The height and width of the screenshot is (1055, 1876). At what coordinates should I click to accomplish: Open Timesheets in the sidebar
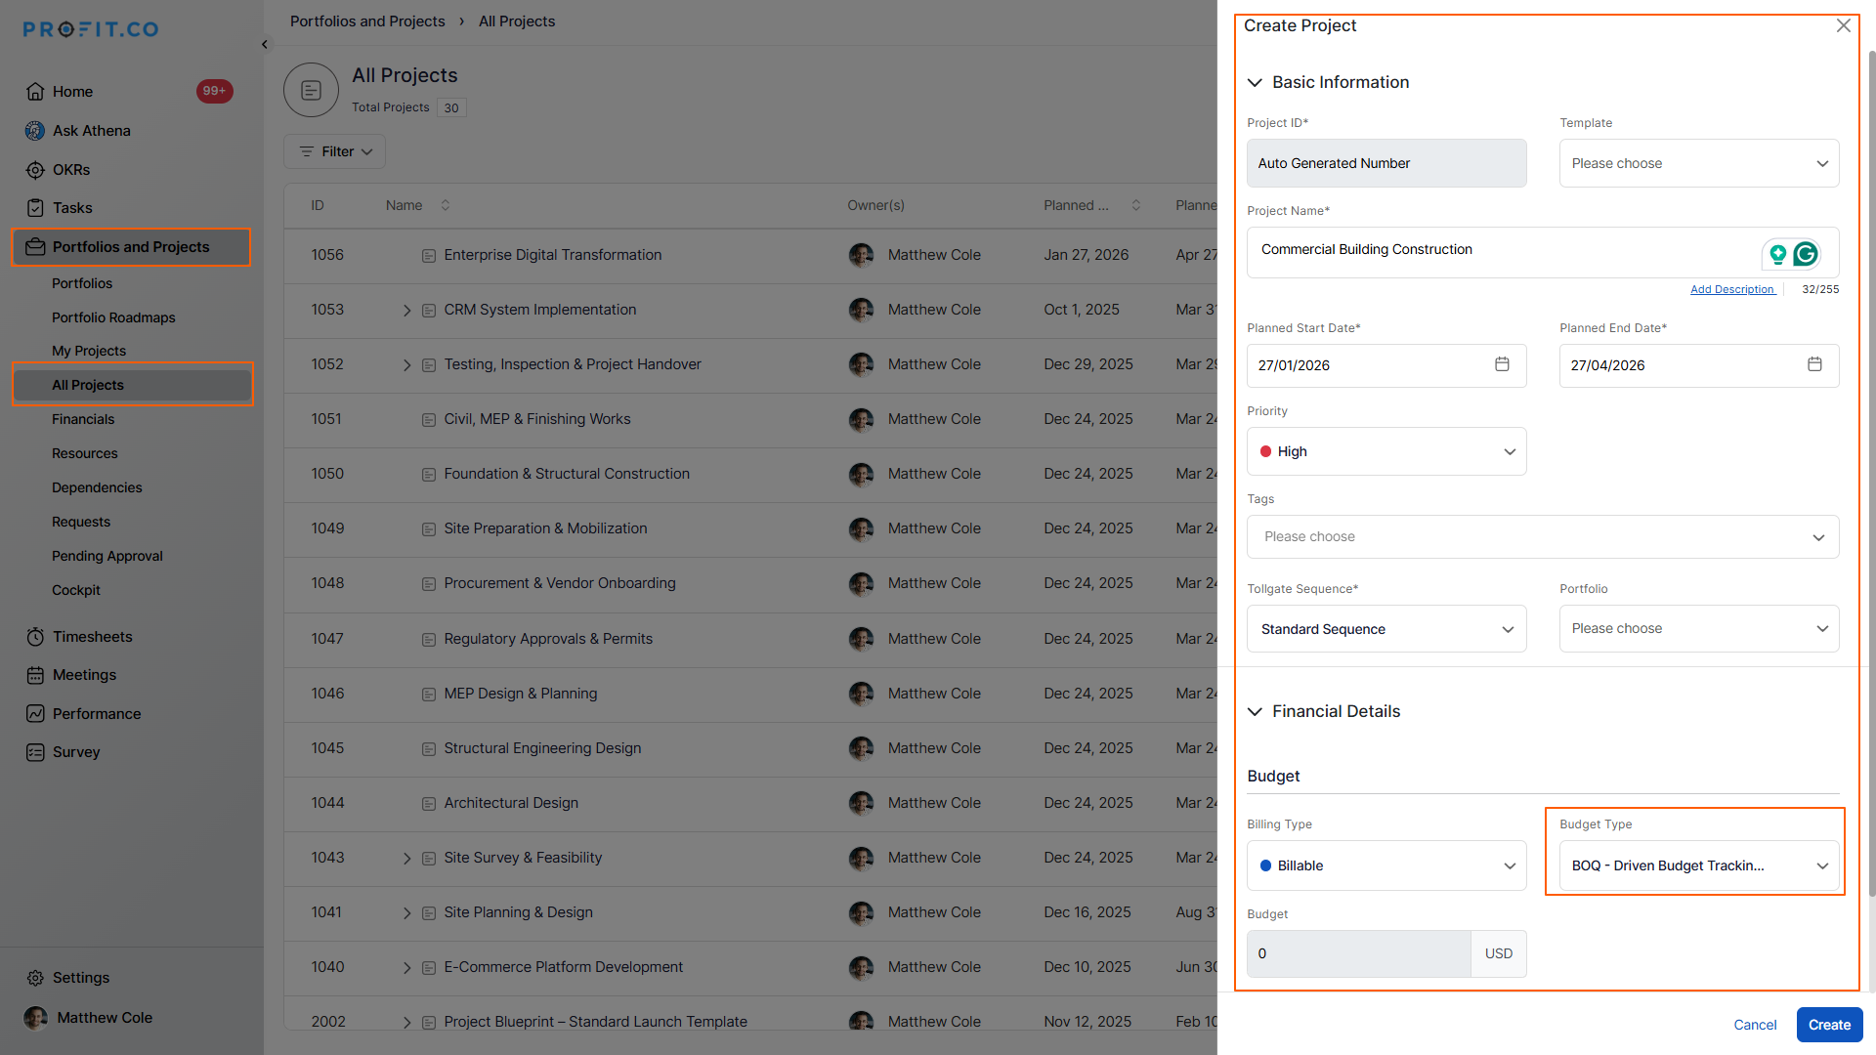coord(92,637)
